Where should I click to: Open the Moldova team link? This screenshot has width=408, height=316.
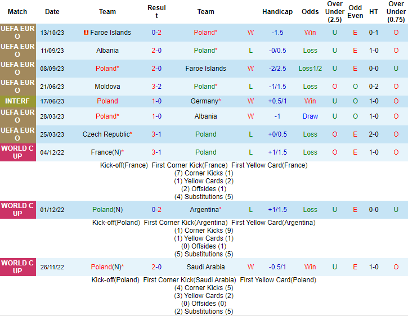pos(107,87)
